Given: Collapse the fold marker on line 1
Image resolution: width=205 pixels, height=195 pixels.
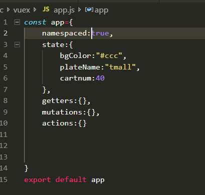Looking at the screenshot, I should click(17, 22).
